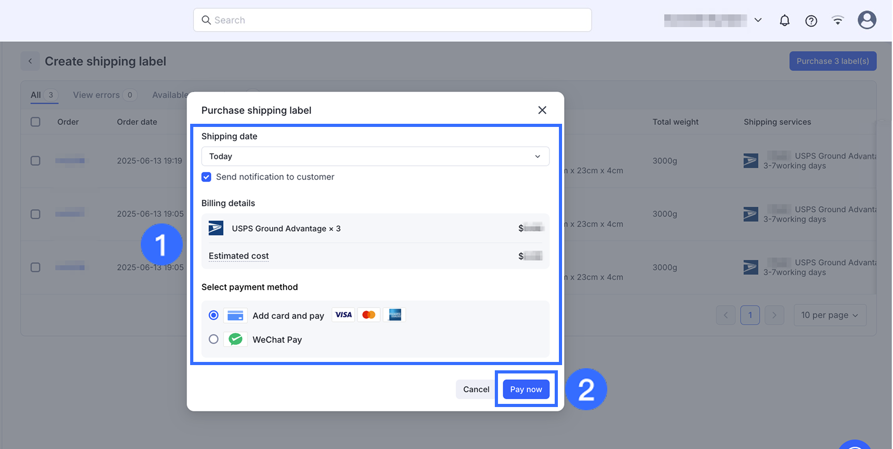
Task: Click the Pay now button
Action: tap(526, 389)
